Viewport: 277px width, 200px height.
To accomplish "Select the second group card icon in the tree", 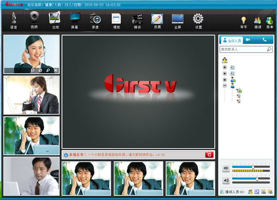I will click(233, 73).
